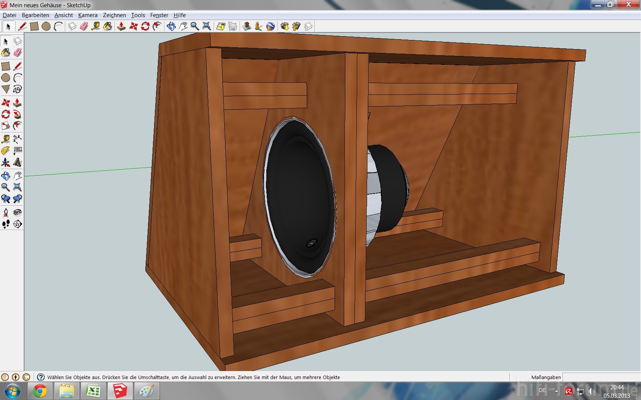
Task: Click the question mark help button in status bar
Action: coord(41,377)
